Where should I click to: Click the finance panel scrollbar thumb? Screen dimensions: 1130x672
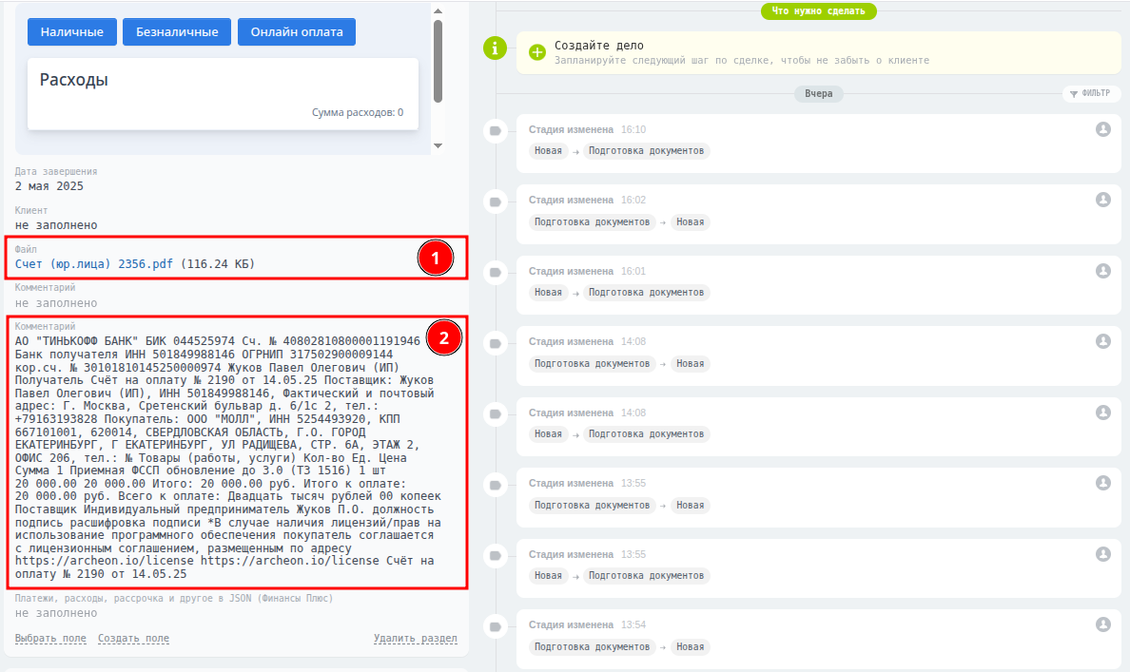(438, 61)
